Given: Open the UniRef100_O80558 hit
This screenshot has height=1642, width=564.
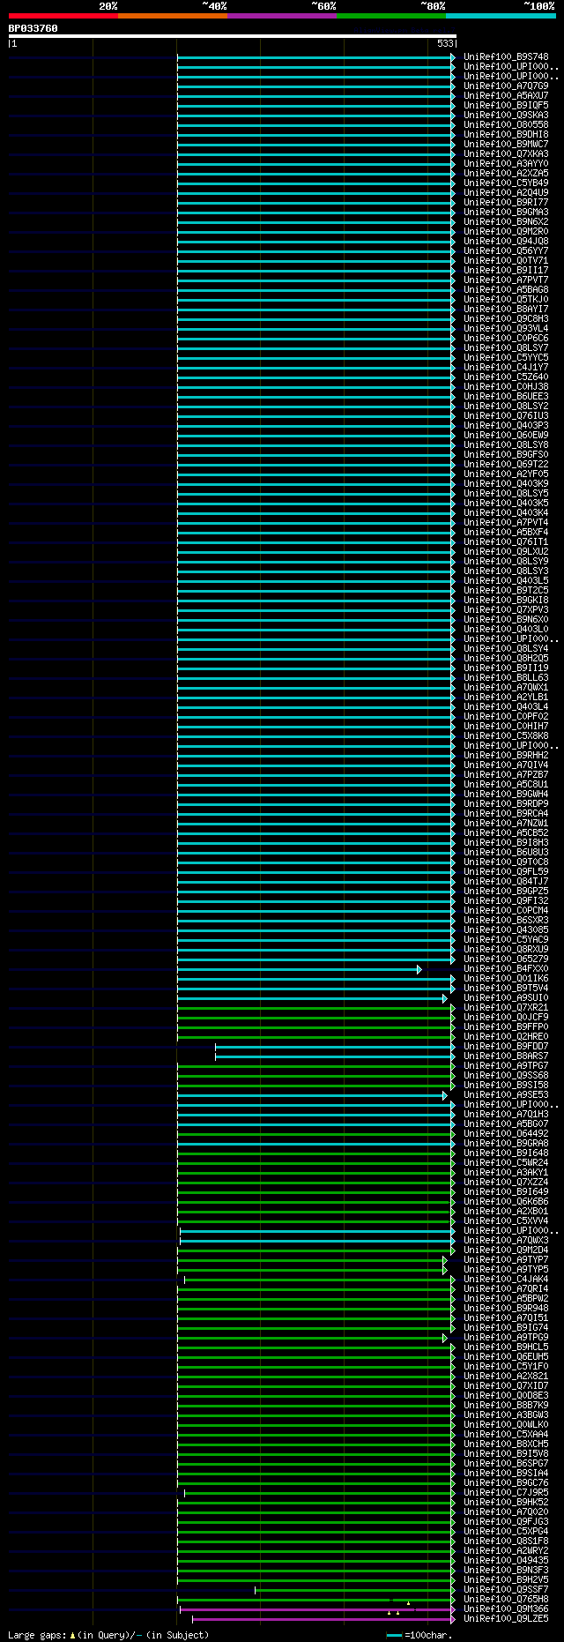Looking at the screenshot, I should point(506,125).
